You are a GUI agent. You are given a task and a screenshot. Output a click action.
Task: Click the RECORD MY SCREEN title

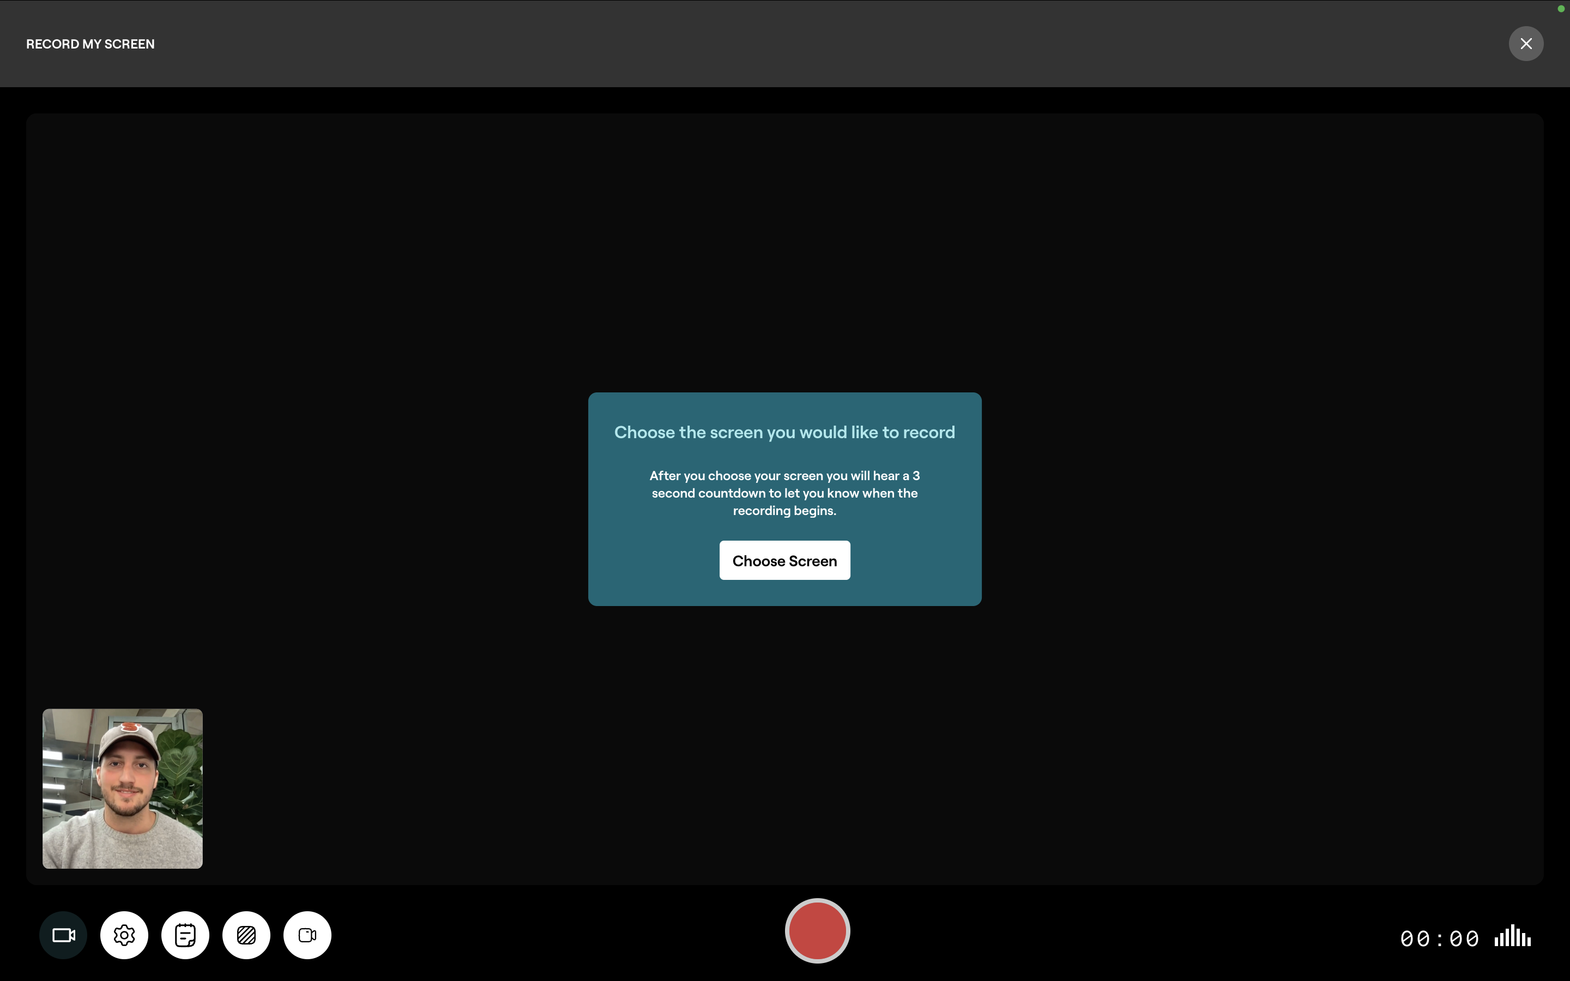click(90, 44)
